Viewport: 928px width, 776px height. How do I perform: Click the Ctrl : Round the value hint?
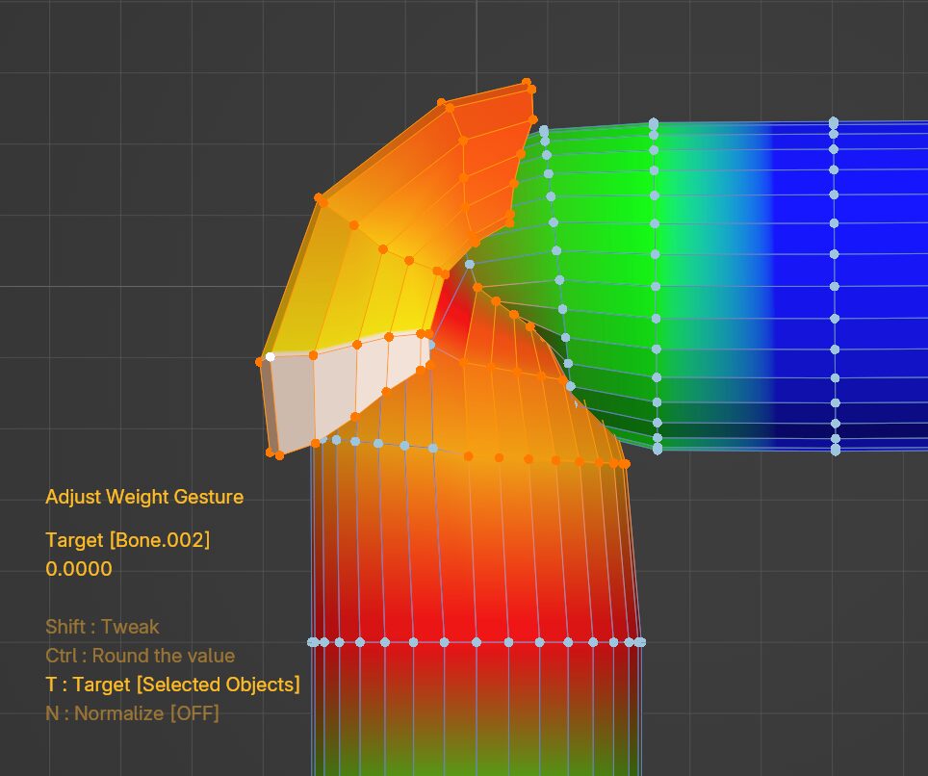[x=140, y=656]
